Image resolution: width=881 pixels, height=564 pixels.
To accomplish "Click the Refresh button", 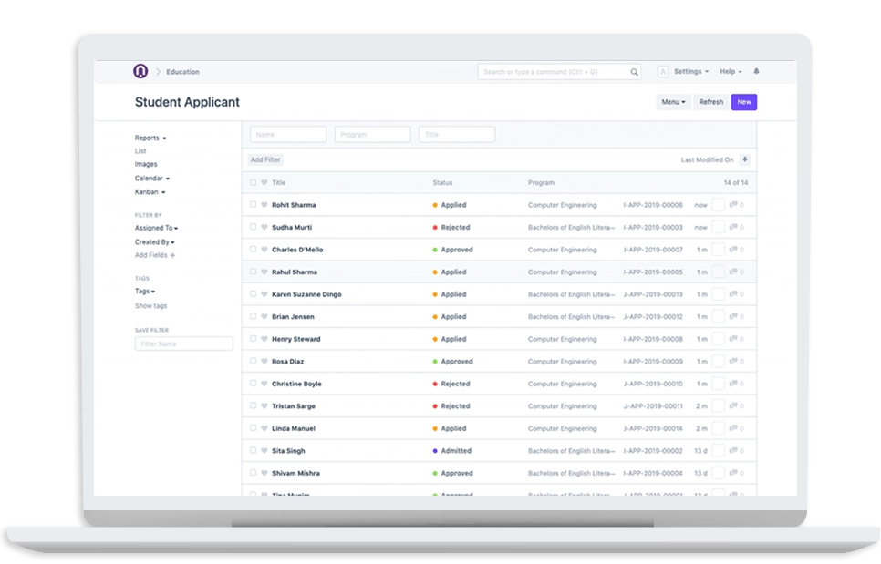I will (x=710, y=102).
